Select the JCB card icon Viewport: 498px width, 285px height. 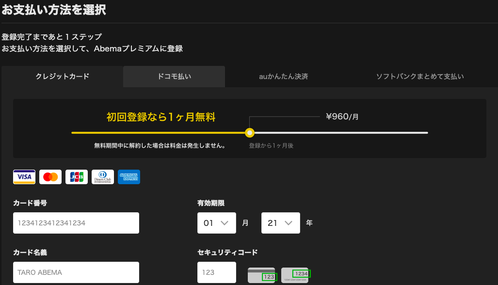click(77, 177)
